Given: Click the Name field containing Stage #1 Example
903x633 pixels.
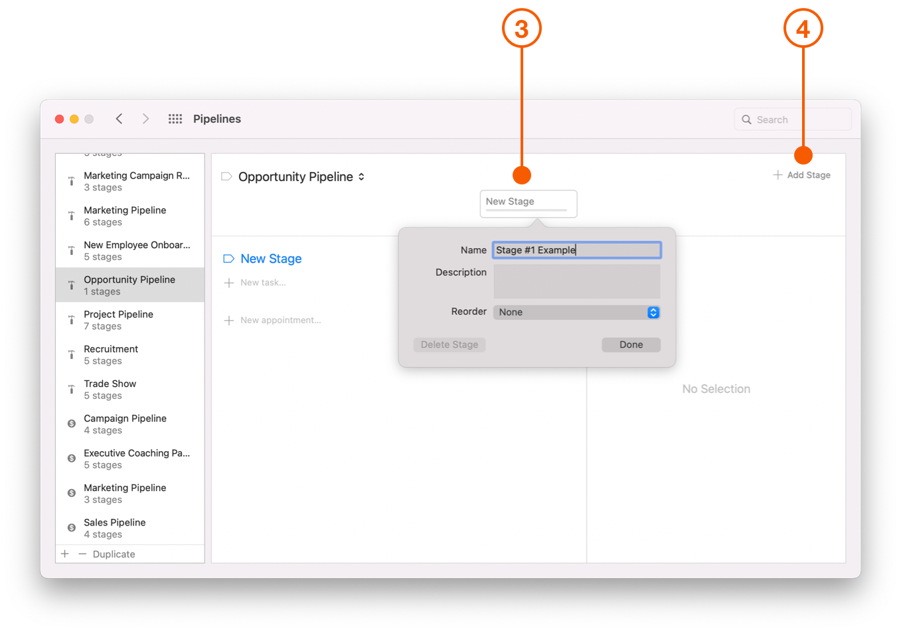Looking at the screenshot, I should [576, 249].
